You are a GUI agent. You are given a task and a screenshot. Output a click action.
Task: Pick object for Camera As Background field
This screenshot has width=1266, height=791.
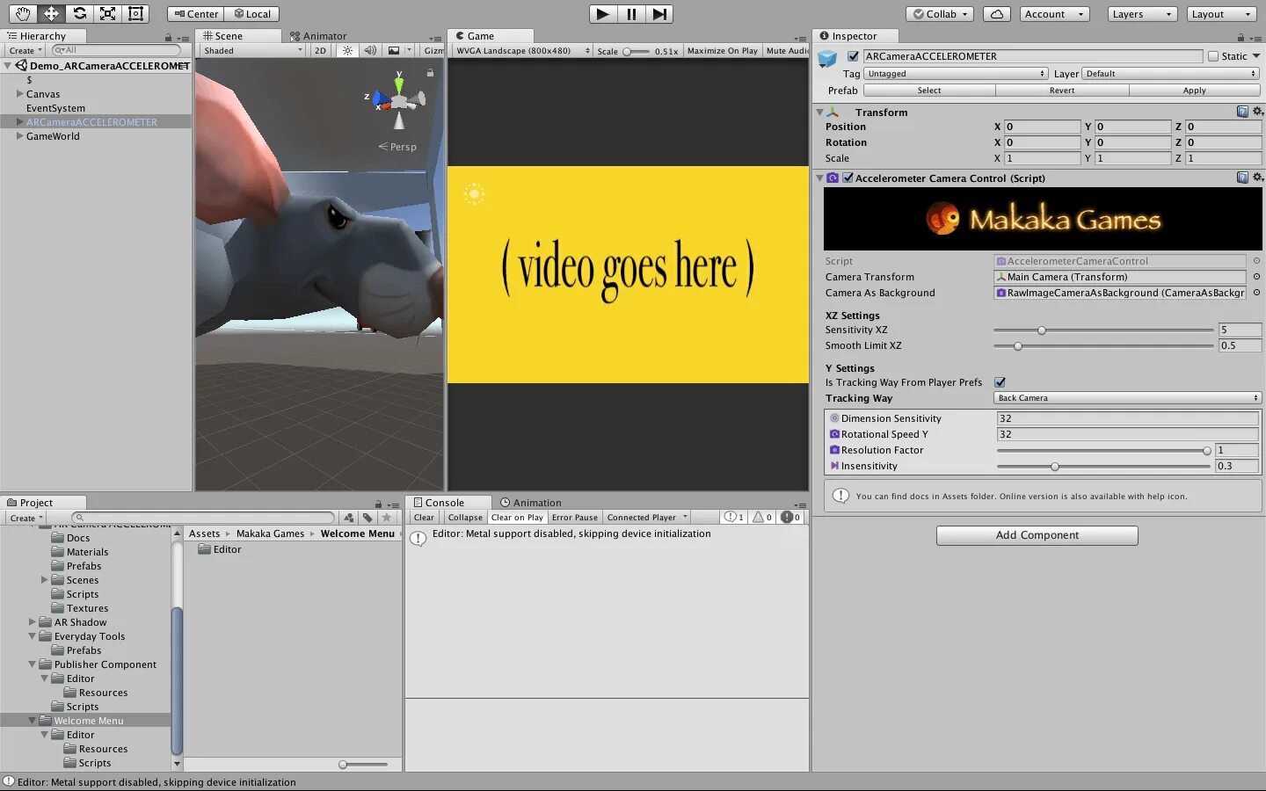tap(1256, 293)
